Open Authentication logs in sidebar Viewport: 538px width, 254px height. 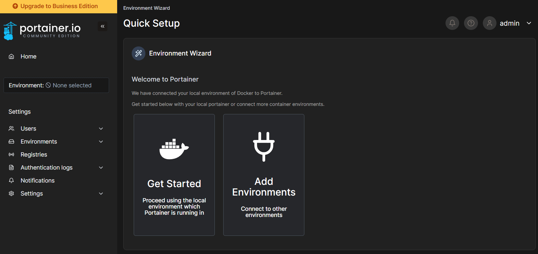click(x=56, y=168)
